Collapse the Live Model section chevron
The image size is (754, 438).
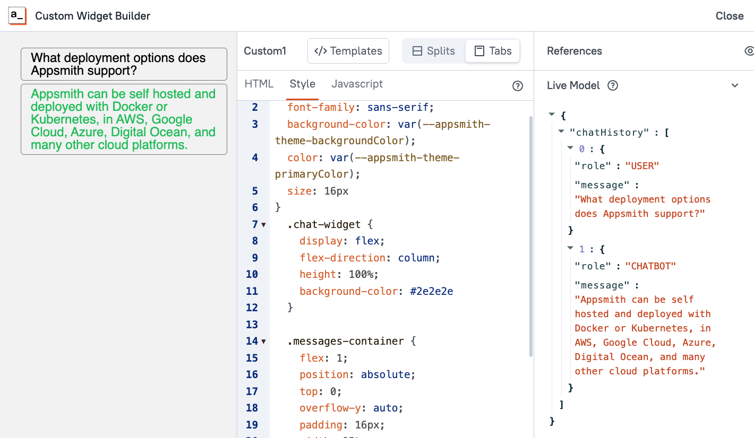735,85
